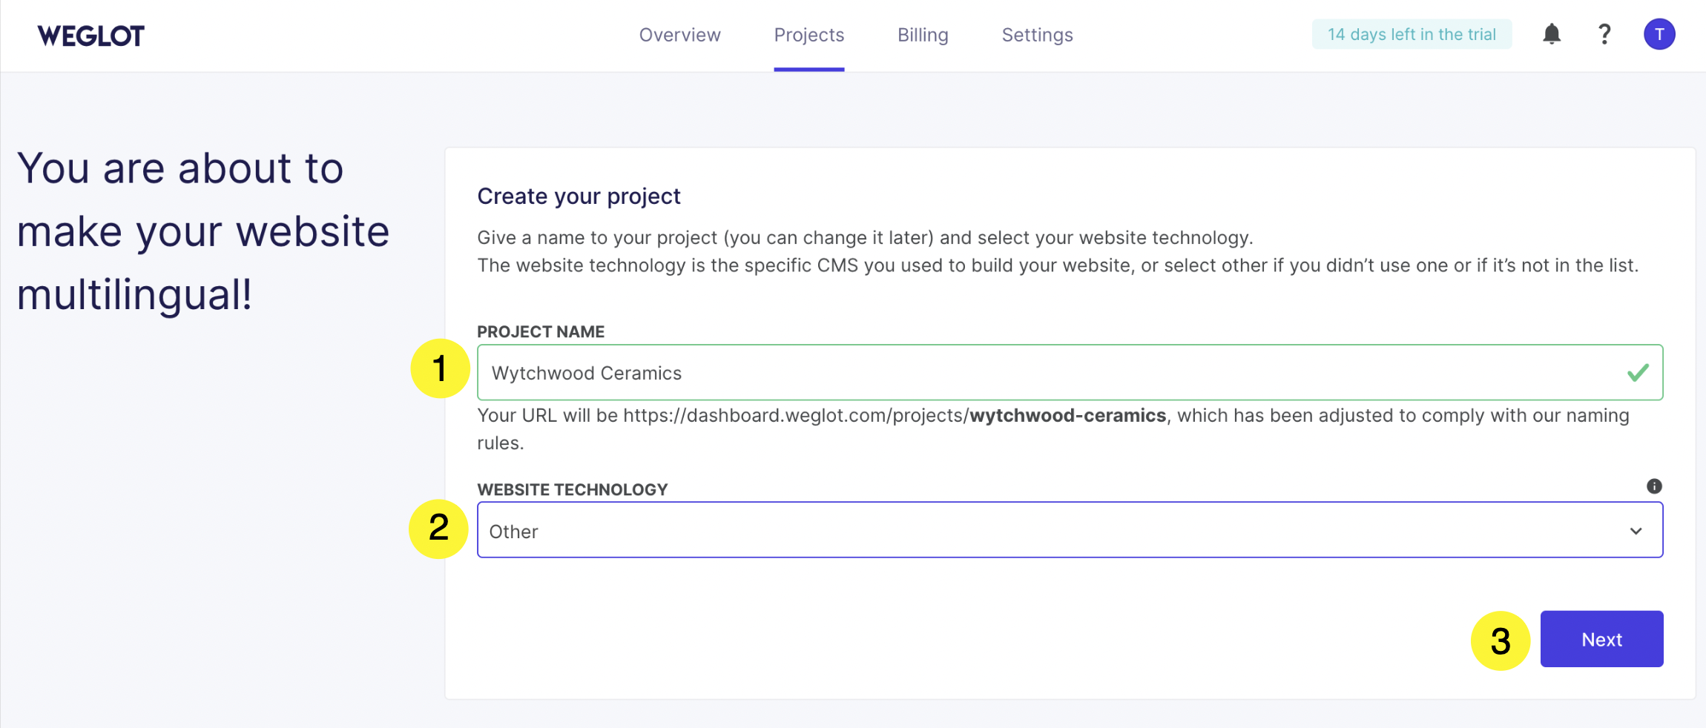This screenshot has height=728, width=1706.
Task: Click the green checkmark in project name field
Action: 1637,373
